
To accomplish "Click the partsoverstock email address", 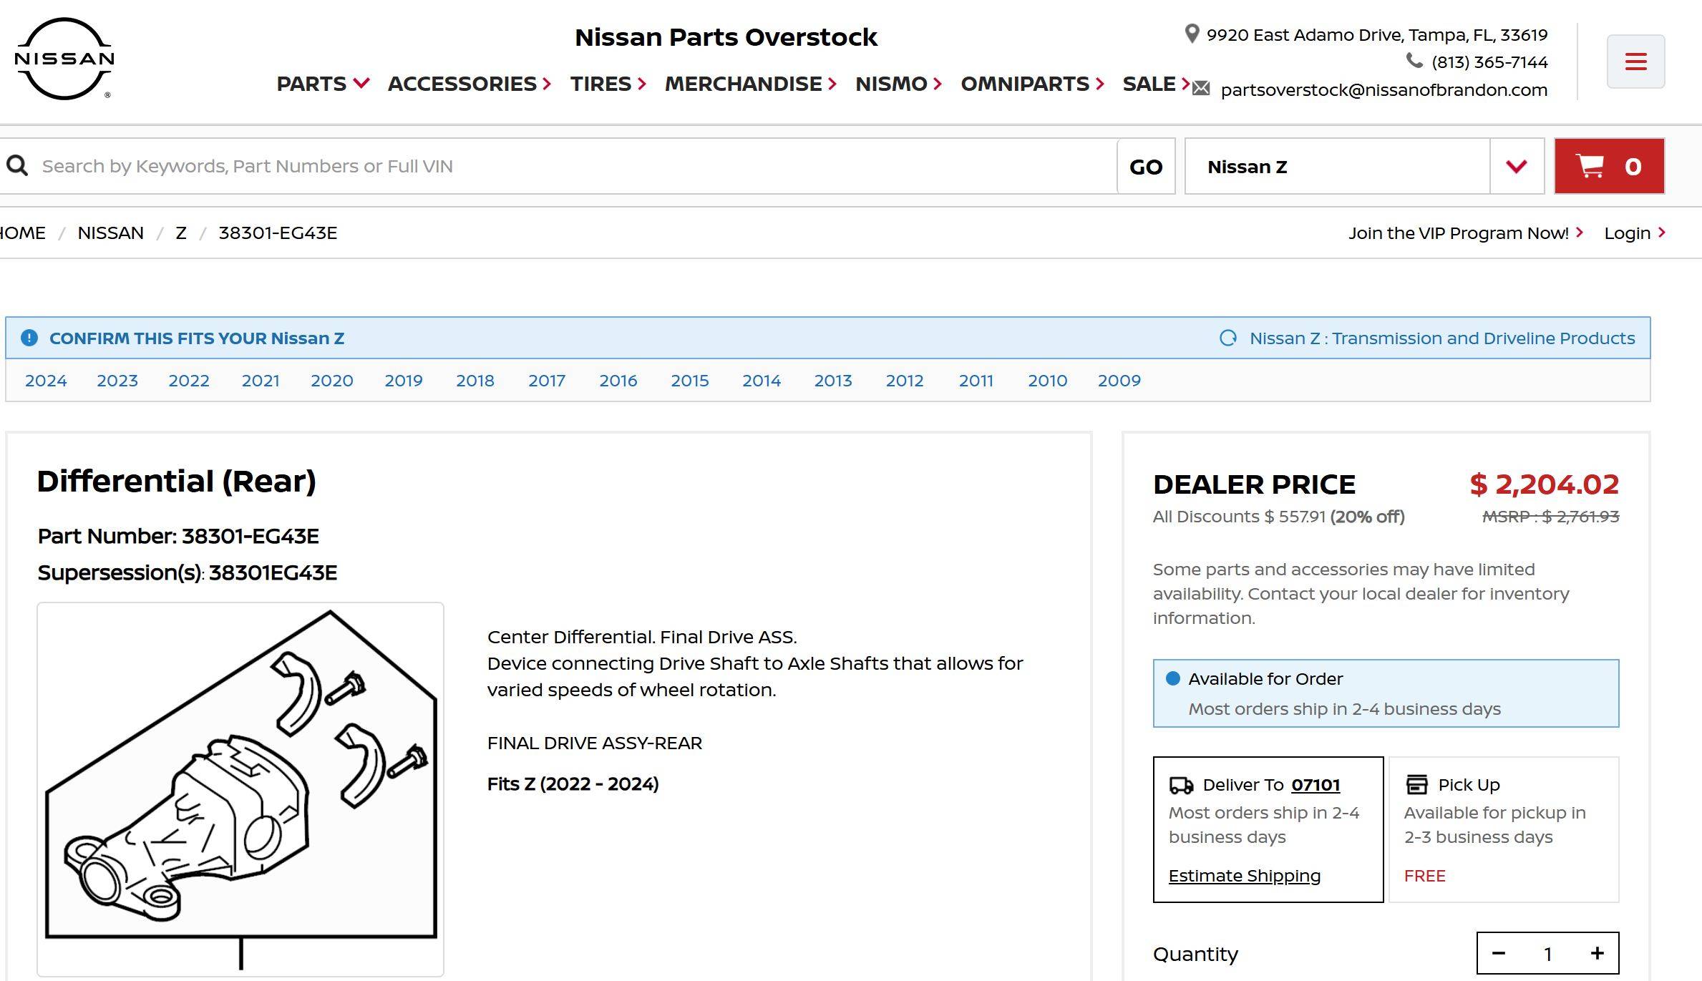I will pos(1384,89).
